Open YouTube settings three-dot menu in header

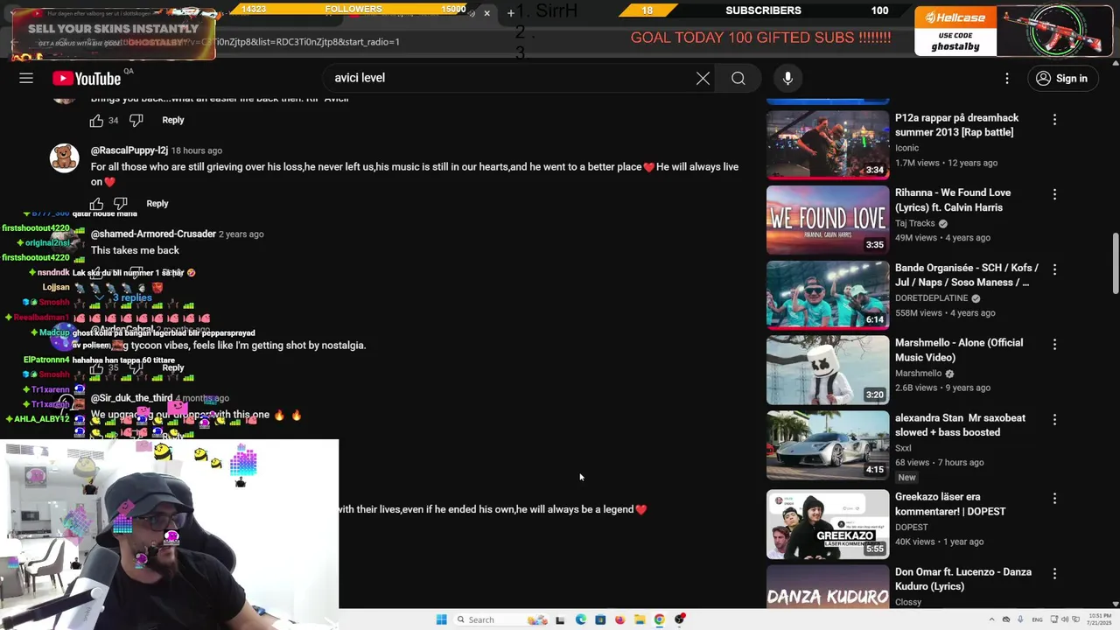1007,78
